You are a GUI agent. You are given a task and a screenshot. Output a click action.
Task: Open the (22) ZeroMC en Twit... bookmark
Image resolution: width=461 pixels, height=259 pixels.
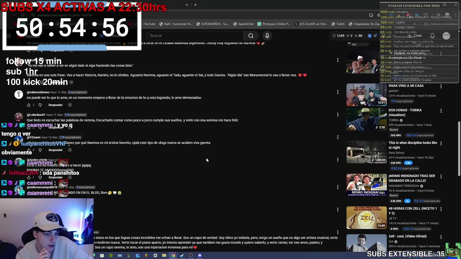click(x=310, y=24)
